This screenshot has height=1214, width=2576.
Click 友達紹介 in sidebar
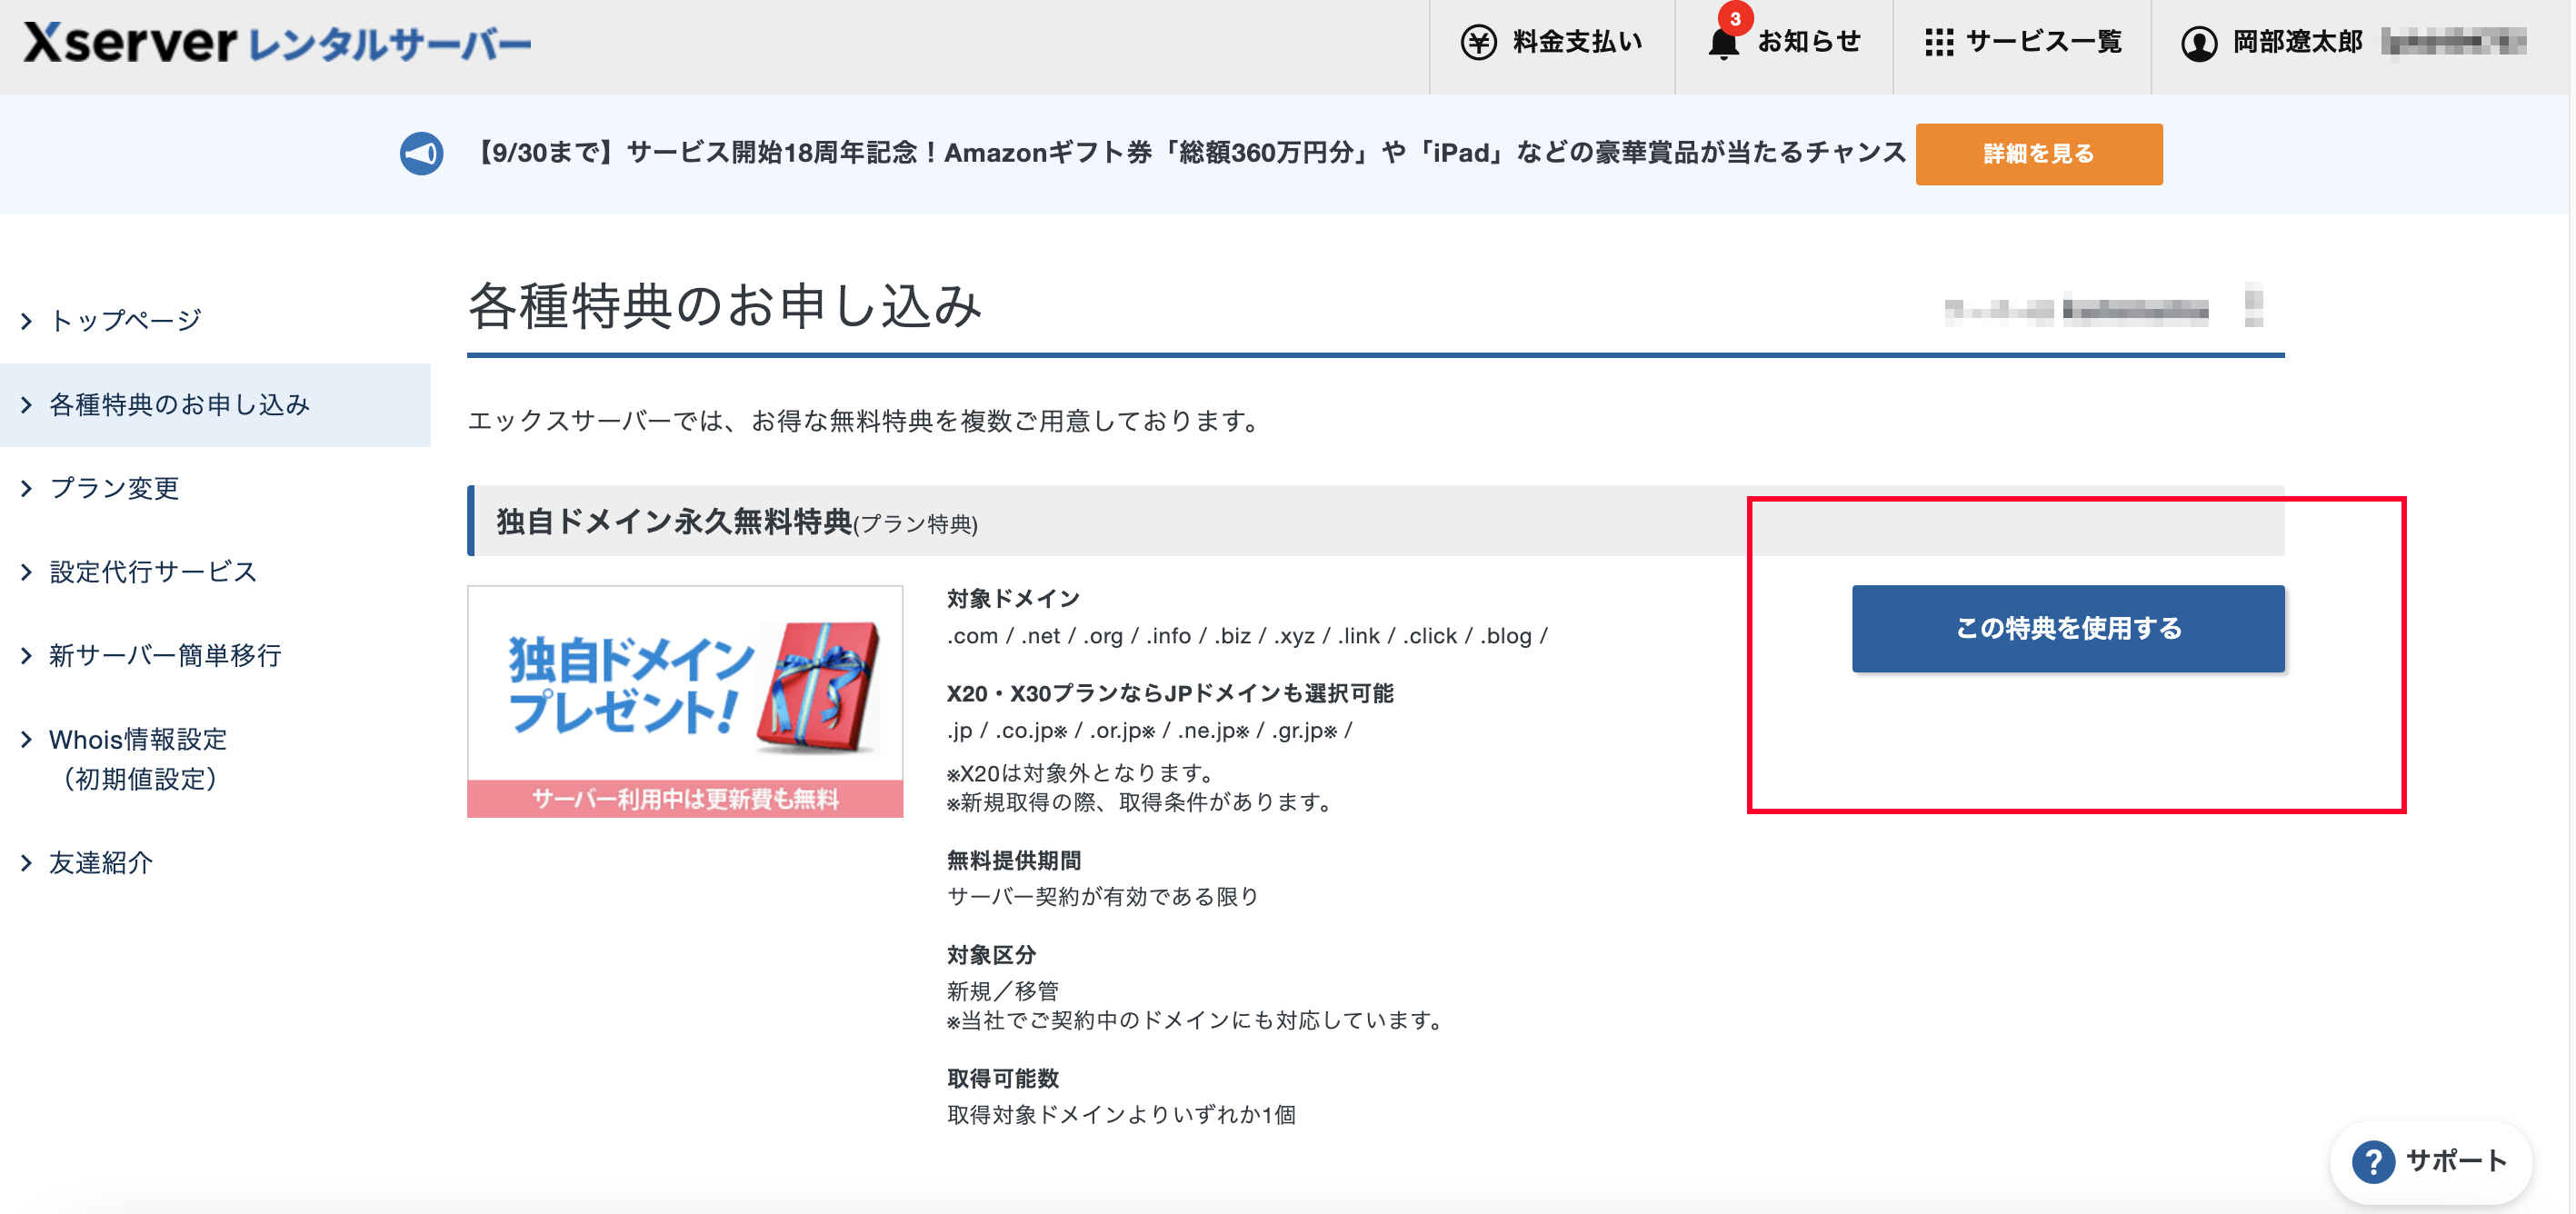pyautogui.click(x=101, y=863)
